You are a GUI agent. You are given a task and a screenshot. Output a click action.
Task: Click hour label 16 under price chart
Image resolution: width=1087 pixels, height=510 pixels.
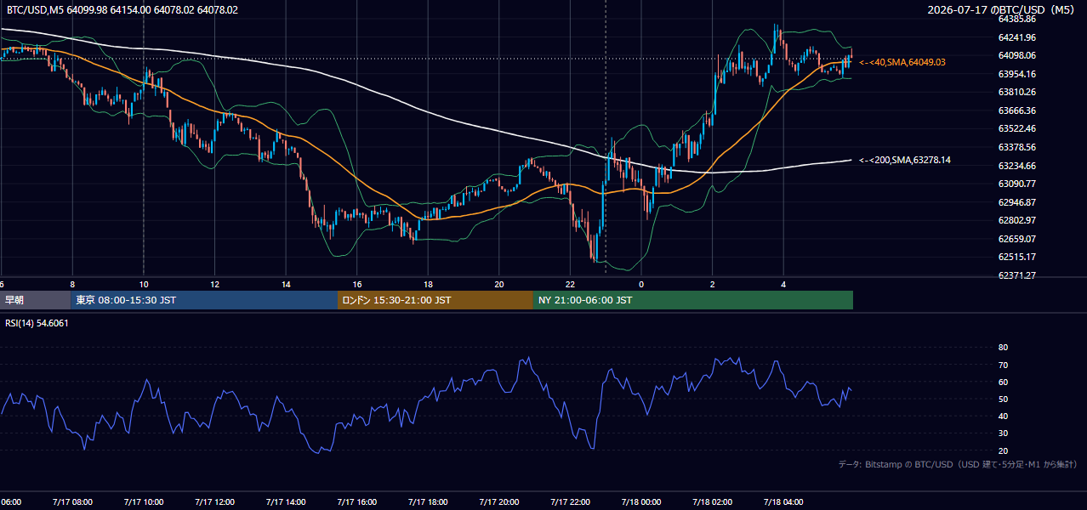point(357,285)
